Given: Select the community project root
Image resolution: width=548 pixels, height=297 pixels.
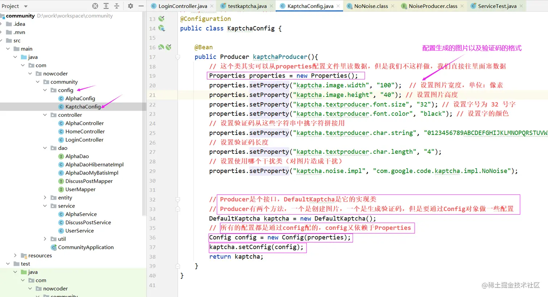Looking at the screenshot, I should [20, 16].
